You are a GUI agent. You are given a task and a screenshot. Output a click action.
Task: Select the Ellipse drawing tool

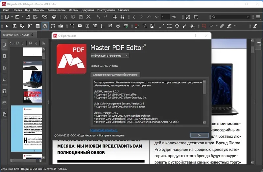177,26
